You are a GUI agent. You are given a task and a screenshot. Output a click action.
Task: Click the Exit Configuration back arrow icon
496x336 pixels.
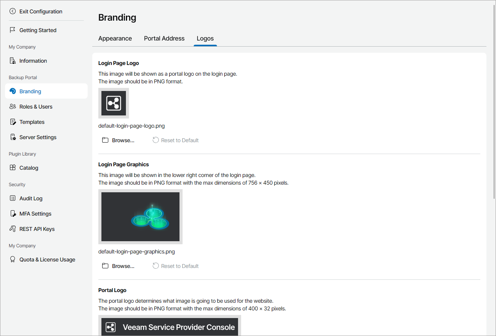[13, 11]
